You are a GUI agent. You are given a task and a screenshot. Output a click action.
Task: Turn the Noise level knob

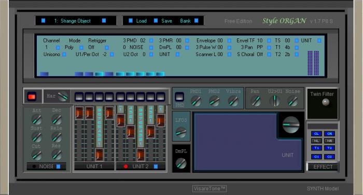click(293, 101)
